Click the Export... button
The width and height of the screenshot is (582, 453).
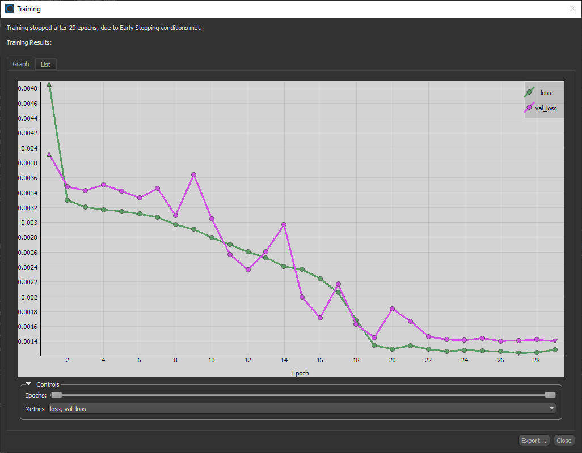tap(534, 441)
